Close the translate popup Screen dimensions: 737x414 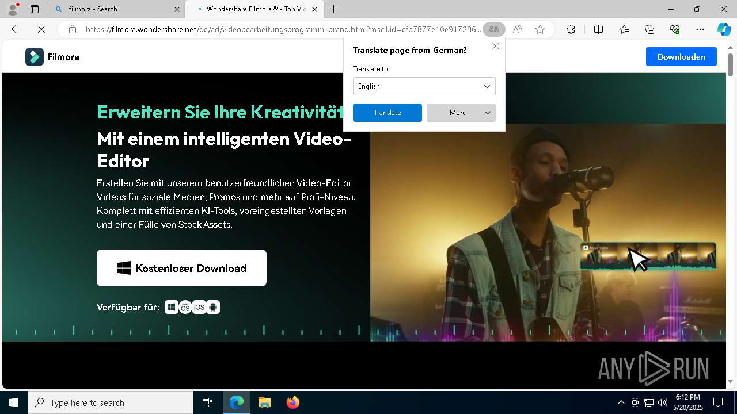[496, 46]
